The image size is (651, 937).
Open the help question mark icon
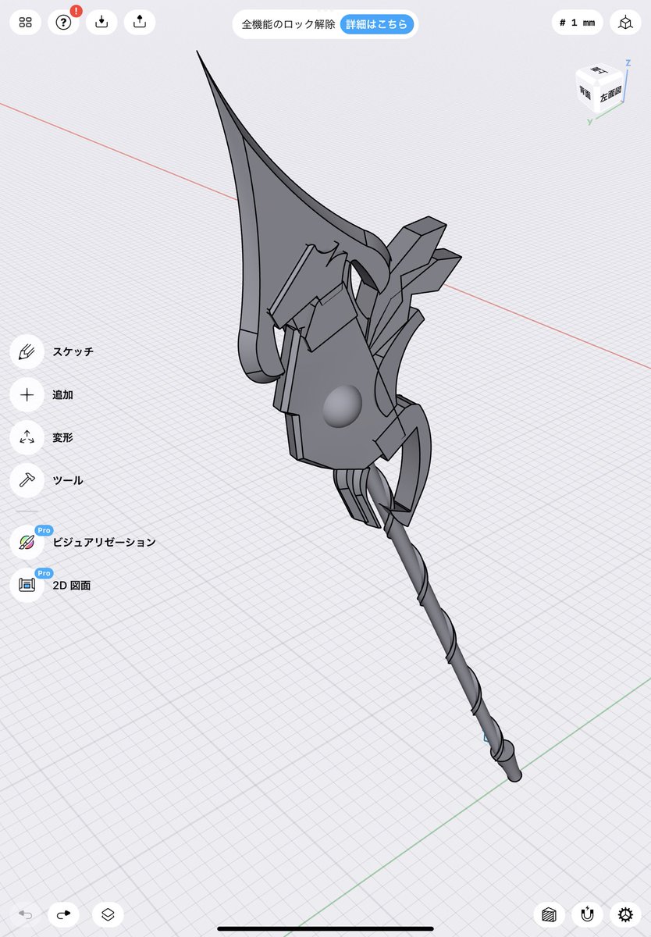tap(64, 23)
